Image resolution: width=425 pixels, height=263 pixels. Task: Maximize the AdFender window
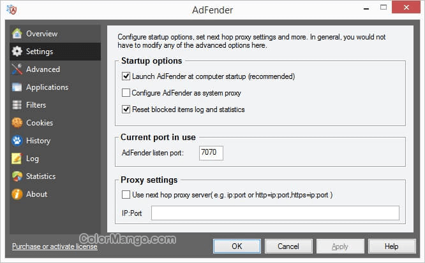[384, 7]
